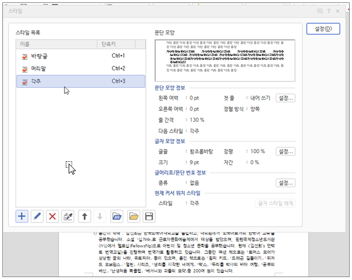Click the 내어 쓰기 first line value
The height and width of the screenshot is (280, 352).
pos(260,98)
